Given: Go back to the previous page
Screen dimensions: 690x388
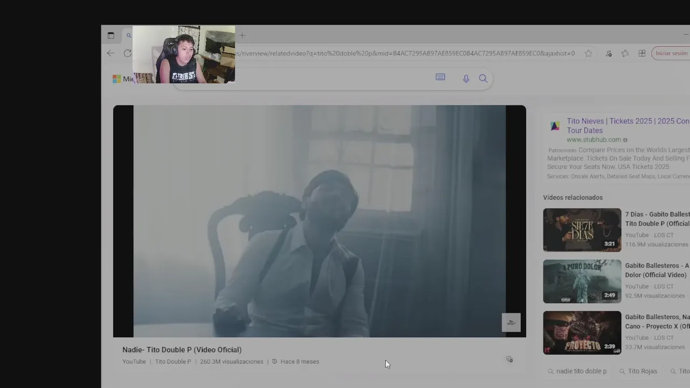Looking at the screenshot, I should [x=111, y=53].
